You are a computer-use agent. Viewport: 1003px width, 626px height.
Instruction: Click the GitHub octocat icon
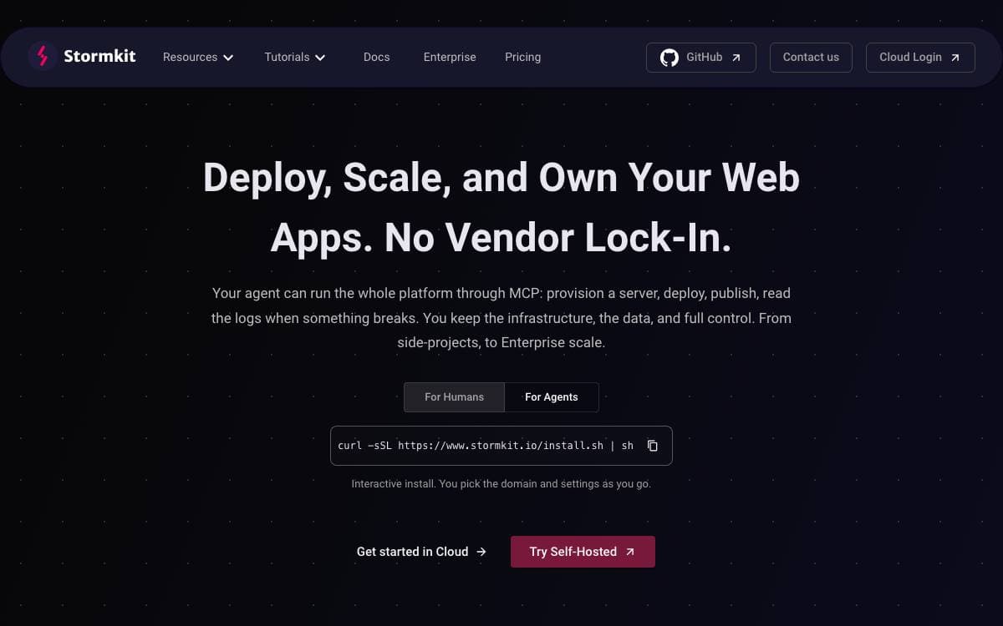[x=670, y=58]
